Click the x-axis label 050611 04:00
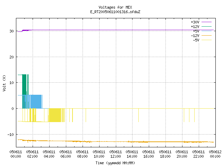The height and width of the screenshot is (166, 222). tap(49, 154)
